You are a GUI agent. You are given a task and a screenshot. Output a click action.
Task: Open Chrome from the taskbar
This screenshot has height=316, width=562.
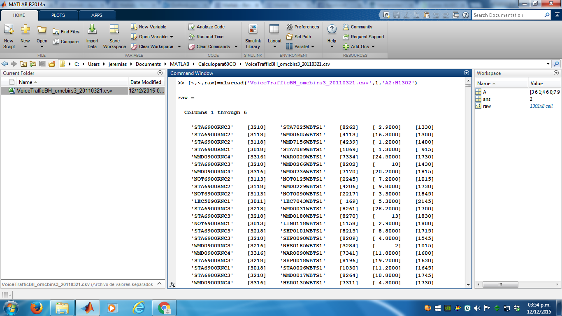(x=165, y=308)
